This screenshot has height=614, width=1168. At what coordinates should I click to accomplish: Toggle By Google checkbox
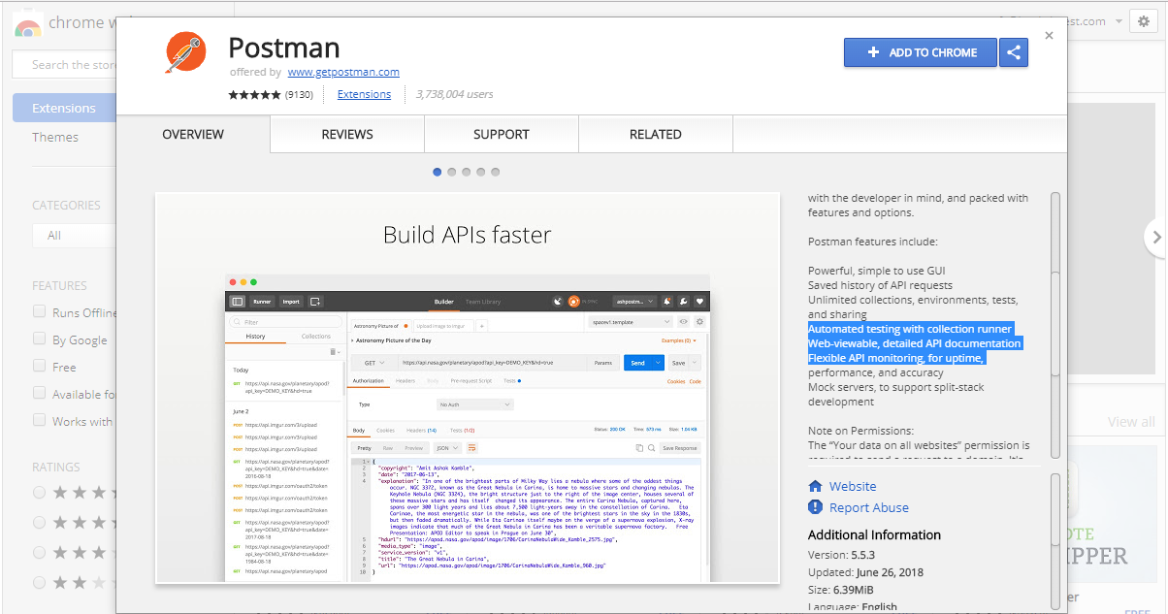tap(40, 339)
